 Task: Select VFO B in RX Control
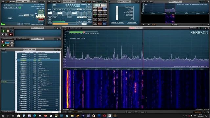point(50,15)
